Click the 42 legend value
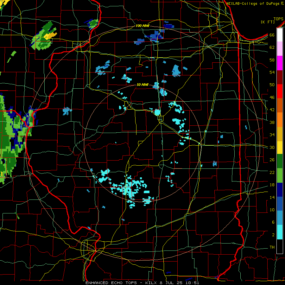This screenshot has width=285, height=285. tap(272, 110)
